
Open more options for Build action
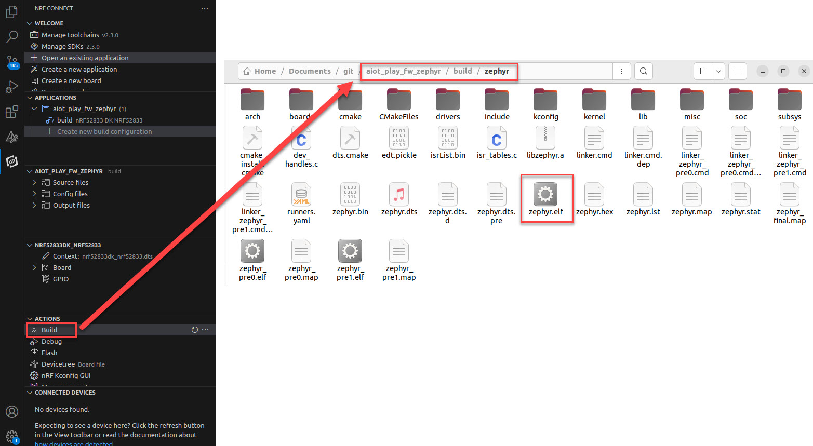(205, 330)
